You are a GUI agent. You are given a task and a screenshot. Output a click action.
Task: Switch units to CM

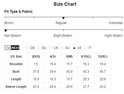click(8, 48)
